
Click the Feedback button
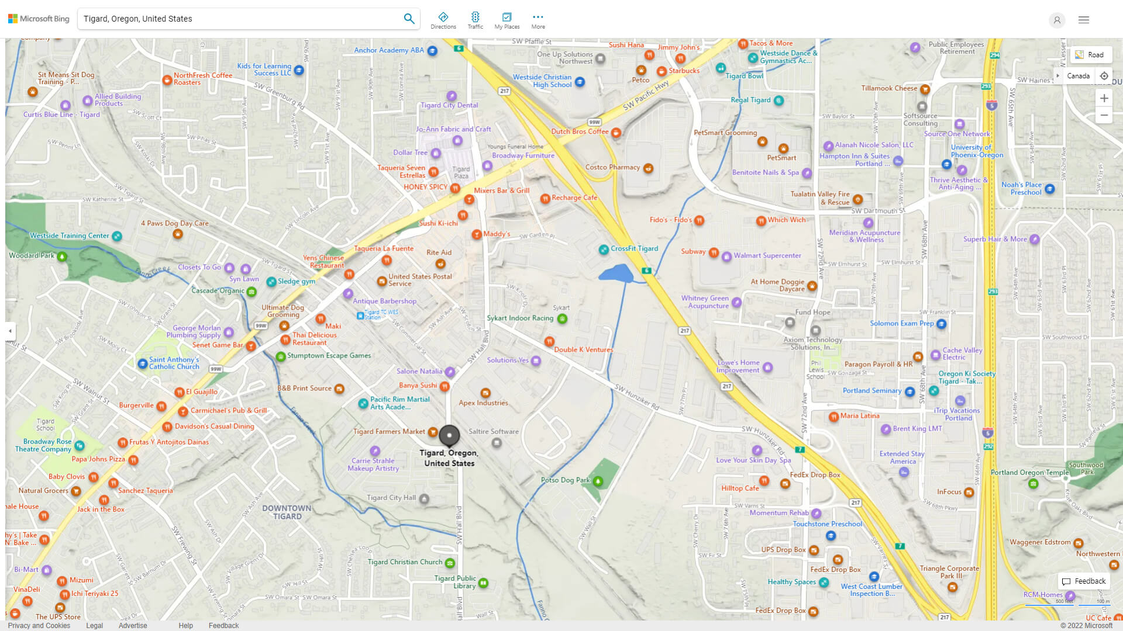[x=1084, y=581]
